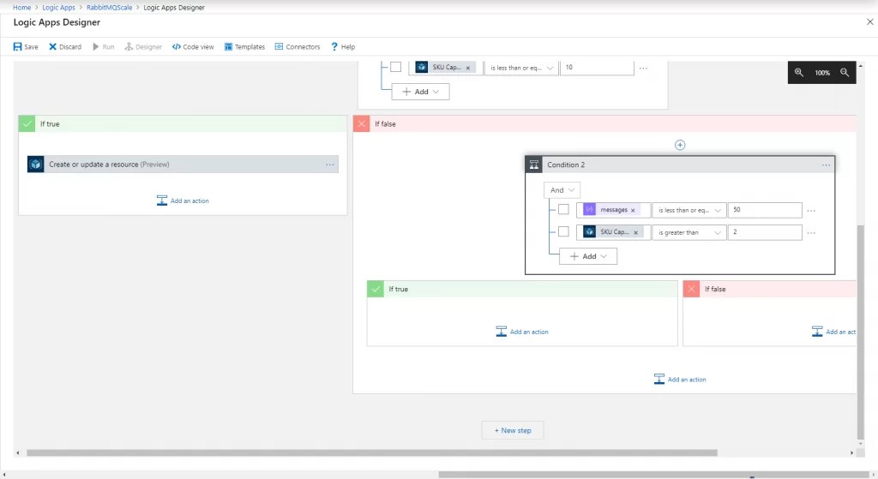
Task: Click the New step button
Action: pos(513,430)
